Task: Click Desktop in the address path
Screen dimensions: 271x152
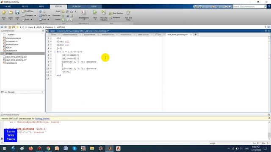Action: pyautogui.click(x=49, y=27)
